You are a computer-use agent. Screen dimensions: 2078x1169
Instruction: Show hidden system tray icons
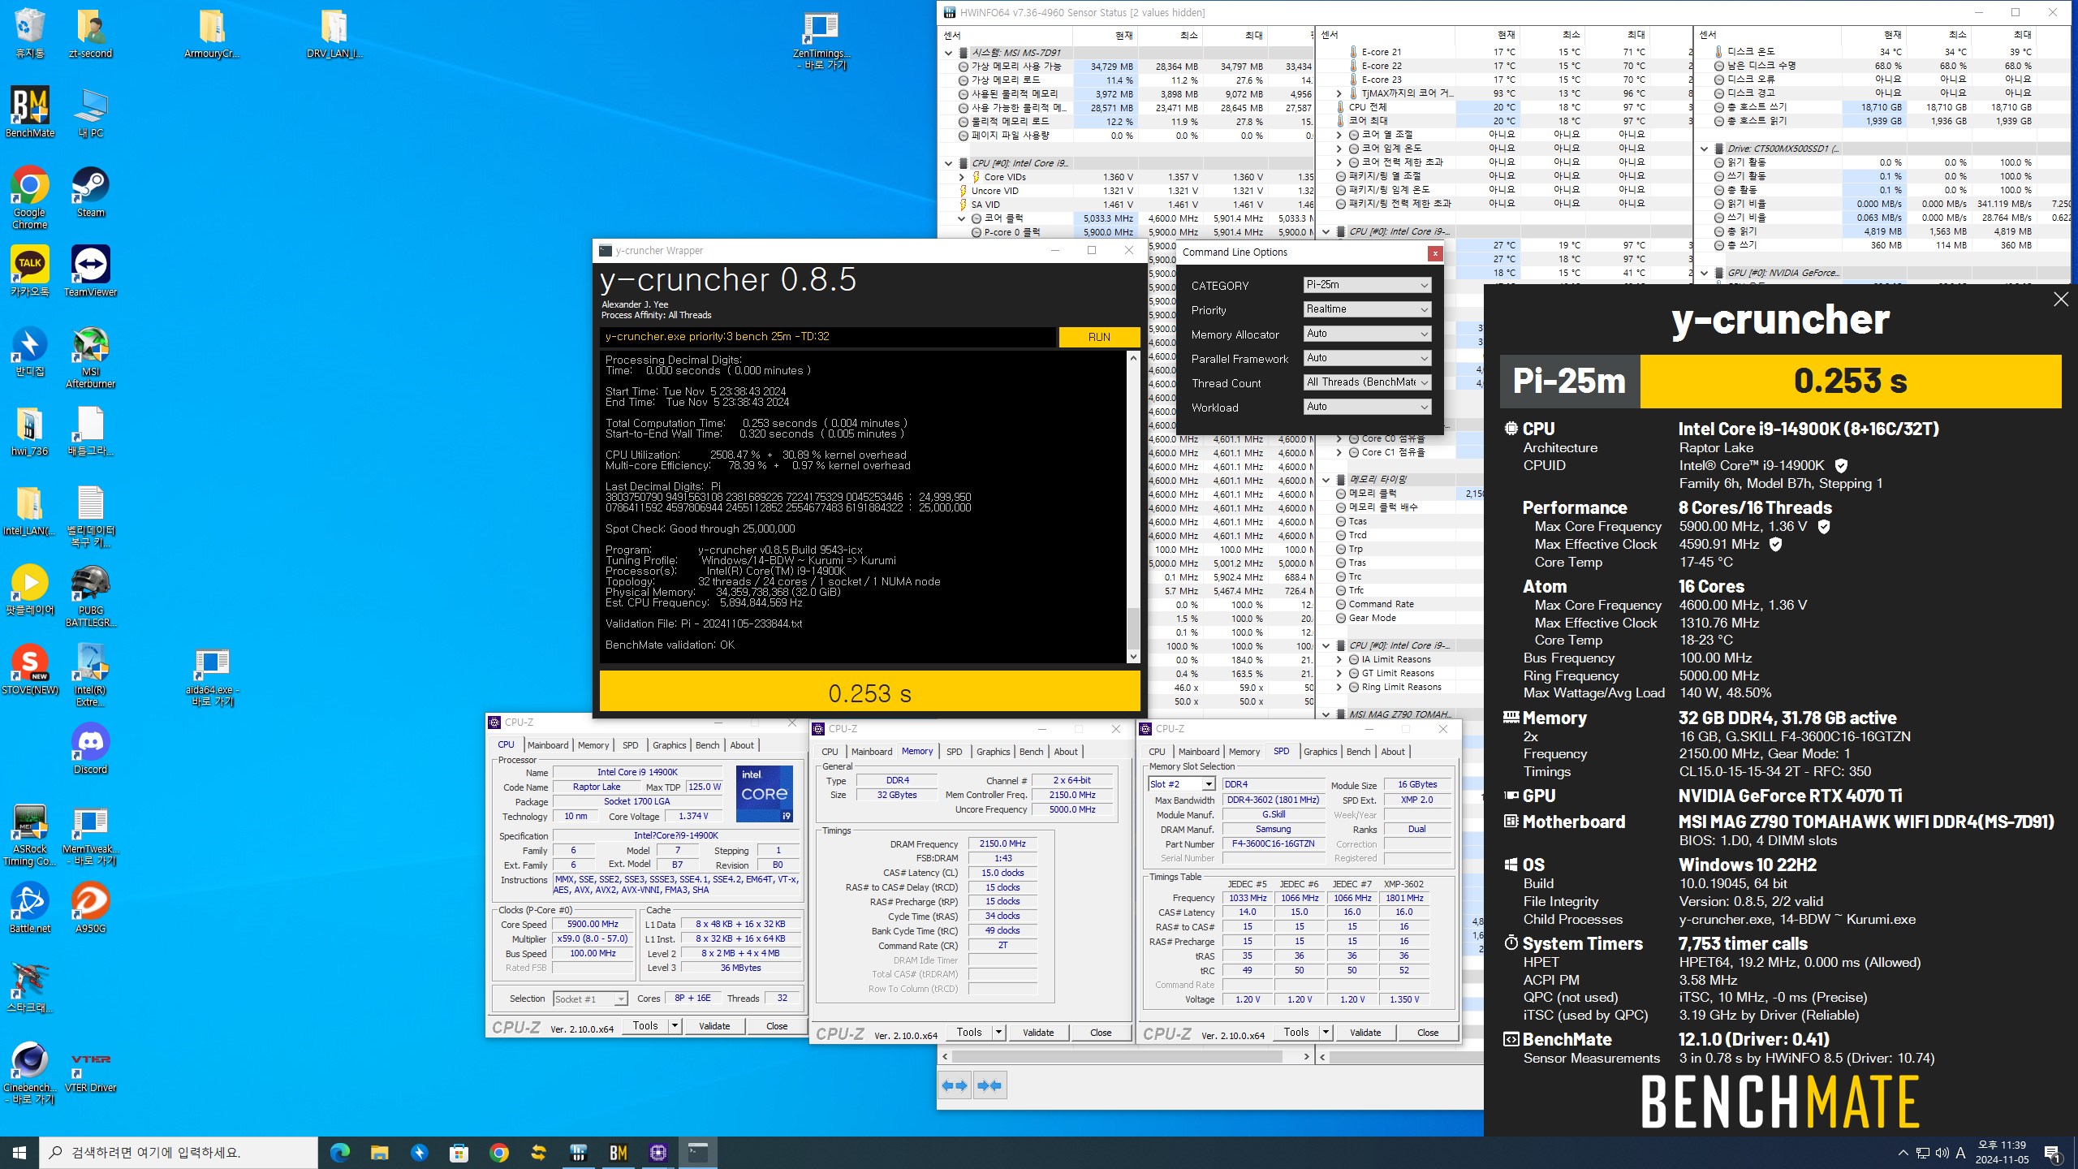[x=1903, y=1153]
